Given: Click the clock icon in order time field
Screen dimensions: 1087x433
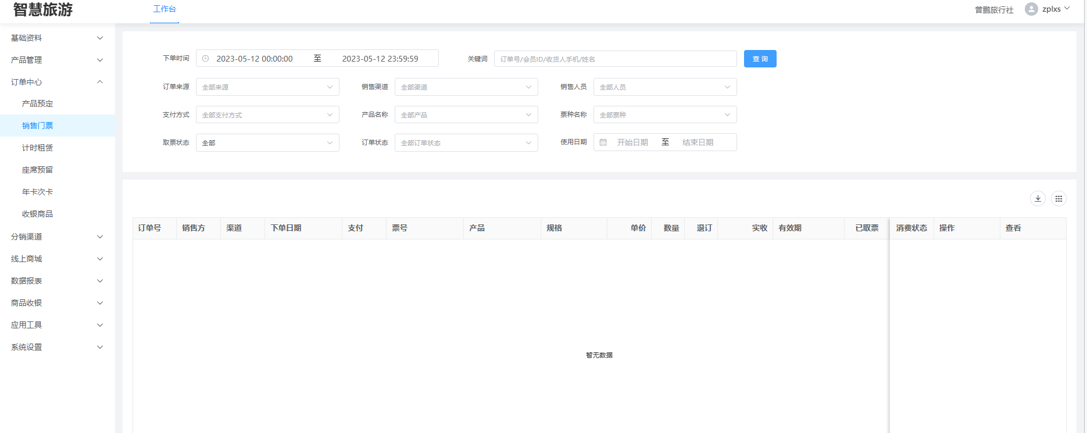Looking at the screenshot, I should tap(205, 59).
